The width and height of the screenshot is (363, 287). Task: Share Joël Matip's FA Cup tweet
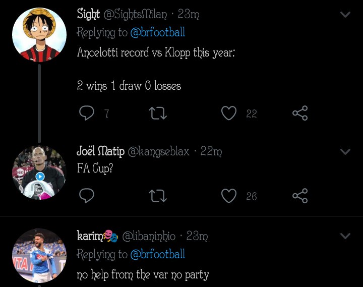click(300, 196)
